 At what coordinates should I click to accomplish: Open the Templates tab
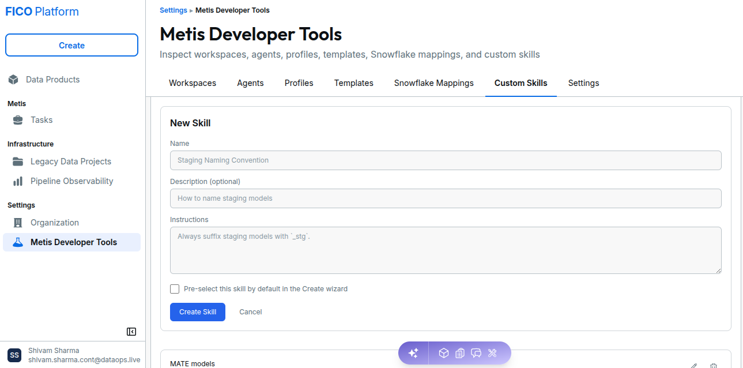pos(354,83)
